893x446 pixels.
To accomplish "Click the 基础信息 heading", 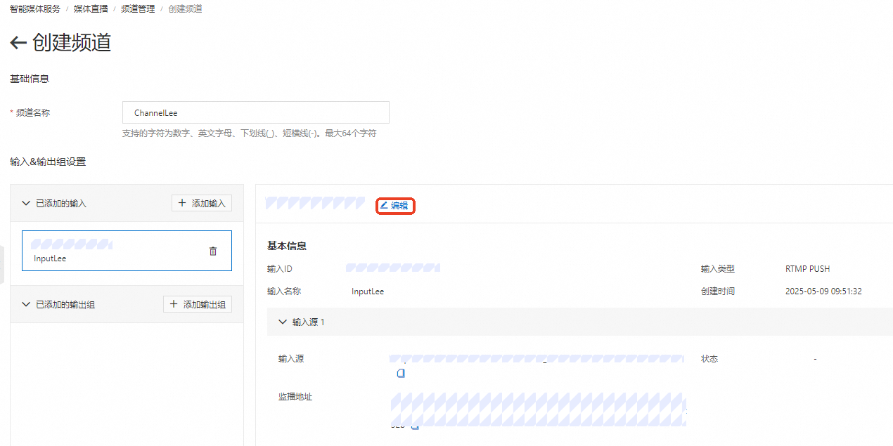I will coord(30,79).
